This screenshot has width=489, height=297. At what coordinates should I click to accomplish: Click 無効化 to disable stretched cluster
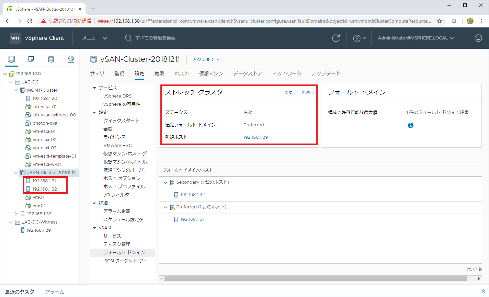click(x=308, y=92)
